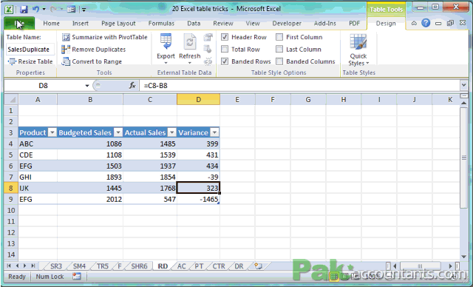Click the Unlink table icon
The image size is (473, 287).
208,61
